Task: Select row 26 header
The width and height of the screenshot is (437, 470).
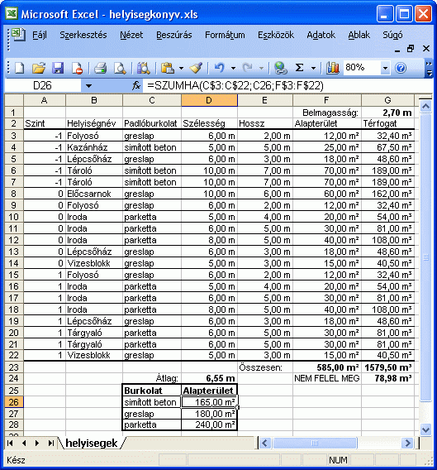Action: [x=14, y=402]
